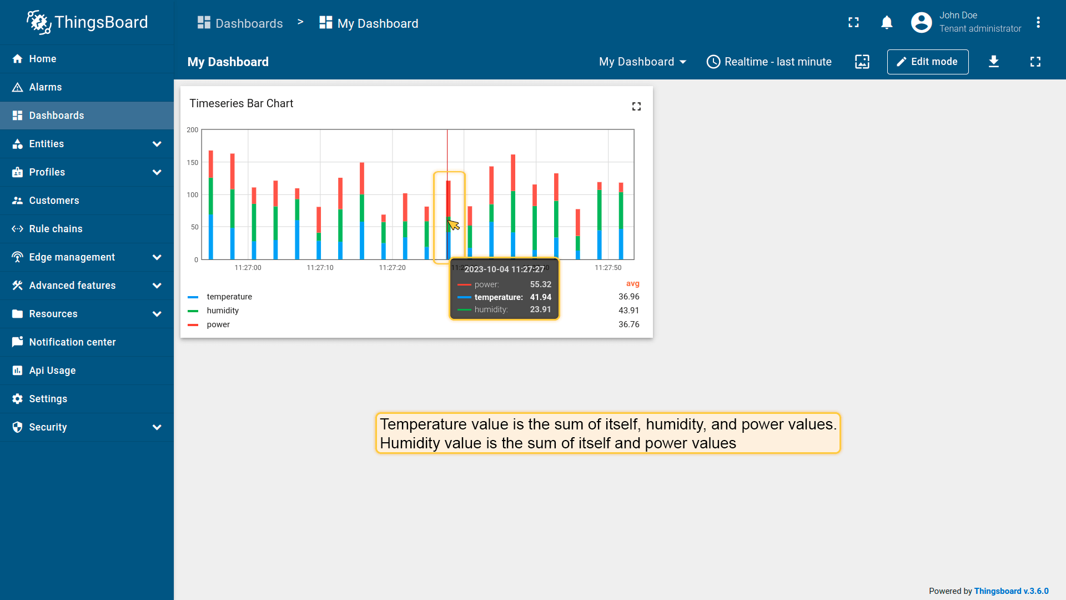Expand the Timeseries Bar Chart widget to fullscreen

click(636, 106)
